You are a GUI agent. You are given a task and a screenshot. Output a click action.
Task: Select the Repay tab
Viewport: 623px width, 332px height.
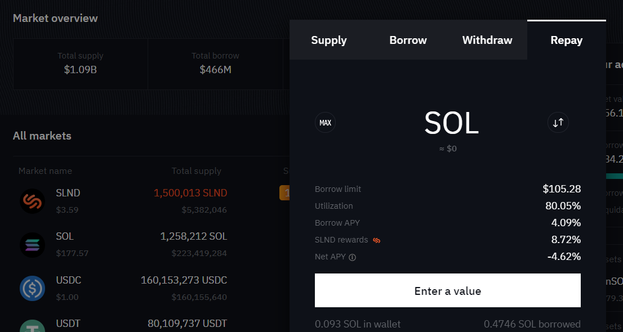(x=566, y=40)
